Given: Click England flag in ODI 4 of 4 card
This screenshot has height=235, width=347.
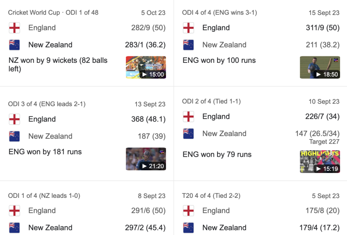Looking at the screenshot, I should point(188,28).
